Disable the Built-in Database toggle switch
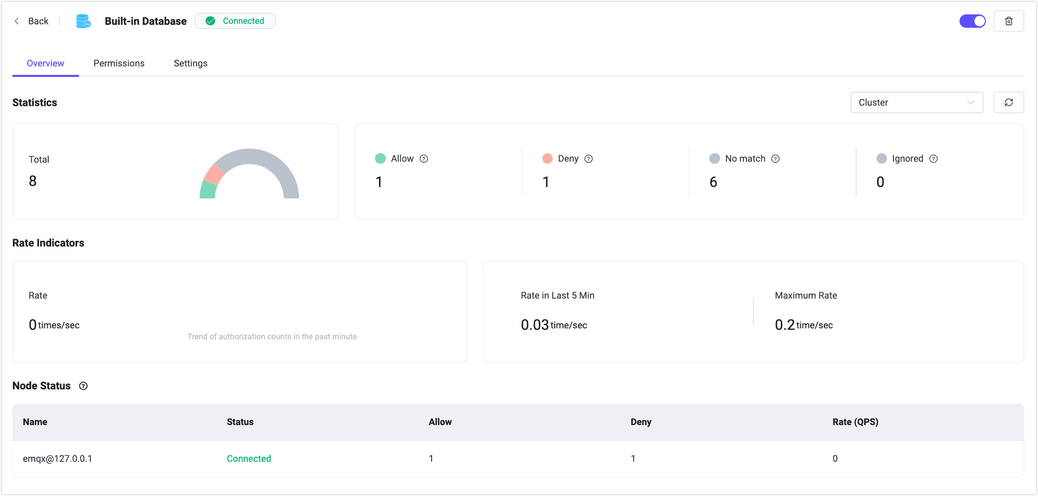The image size is (1038, 496). coord(972,21)
